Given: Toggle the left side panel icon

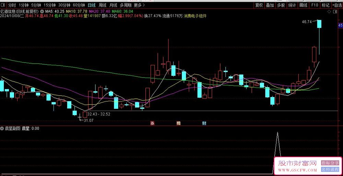Looking at the screenshot, I should point(3,5).
